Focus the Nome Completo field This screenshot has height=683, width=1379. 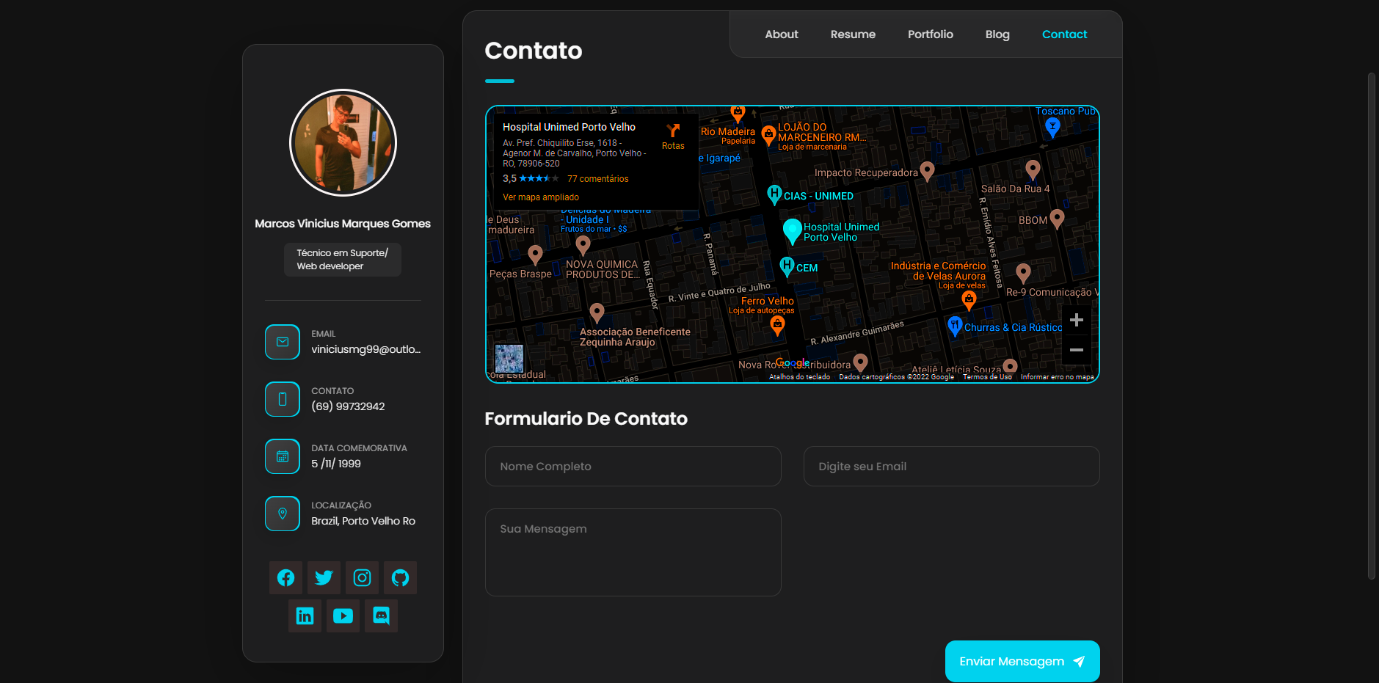point(633,467)
